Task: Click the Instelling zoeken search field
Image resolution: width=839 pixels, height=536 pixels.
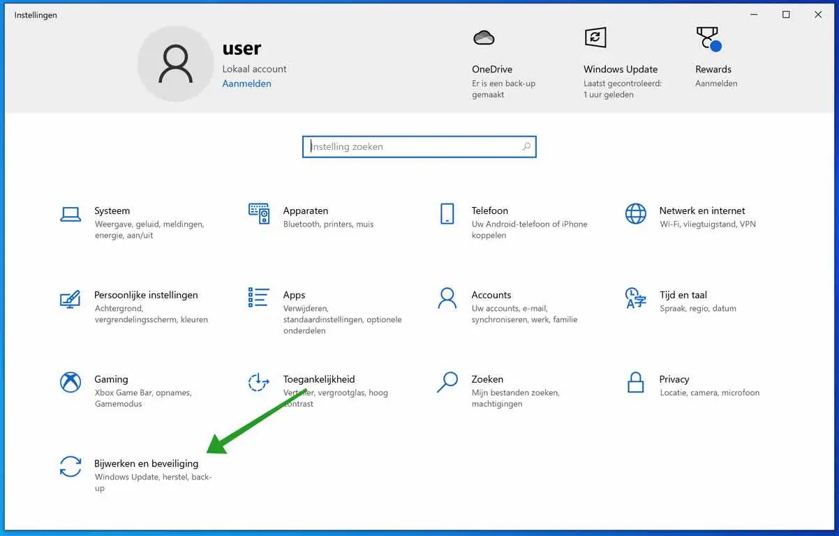Action: 419,146
